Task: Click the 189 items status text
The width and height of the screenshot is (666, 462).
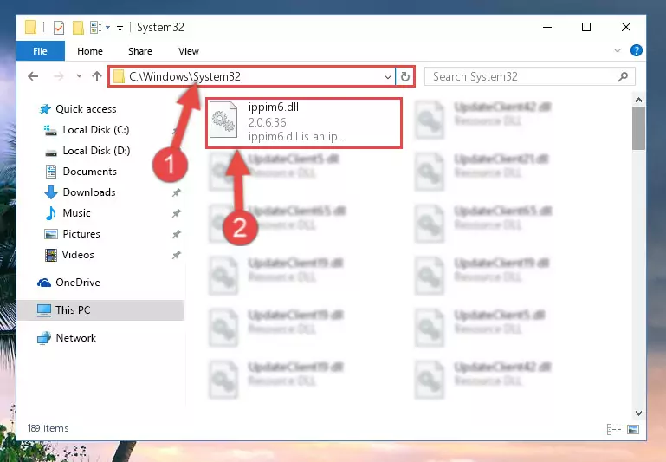Action: coord(48,428)
